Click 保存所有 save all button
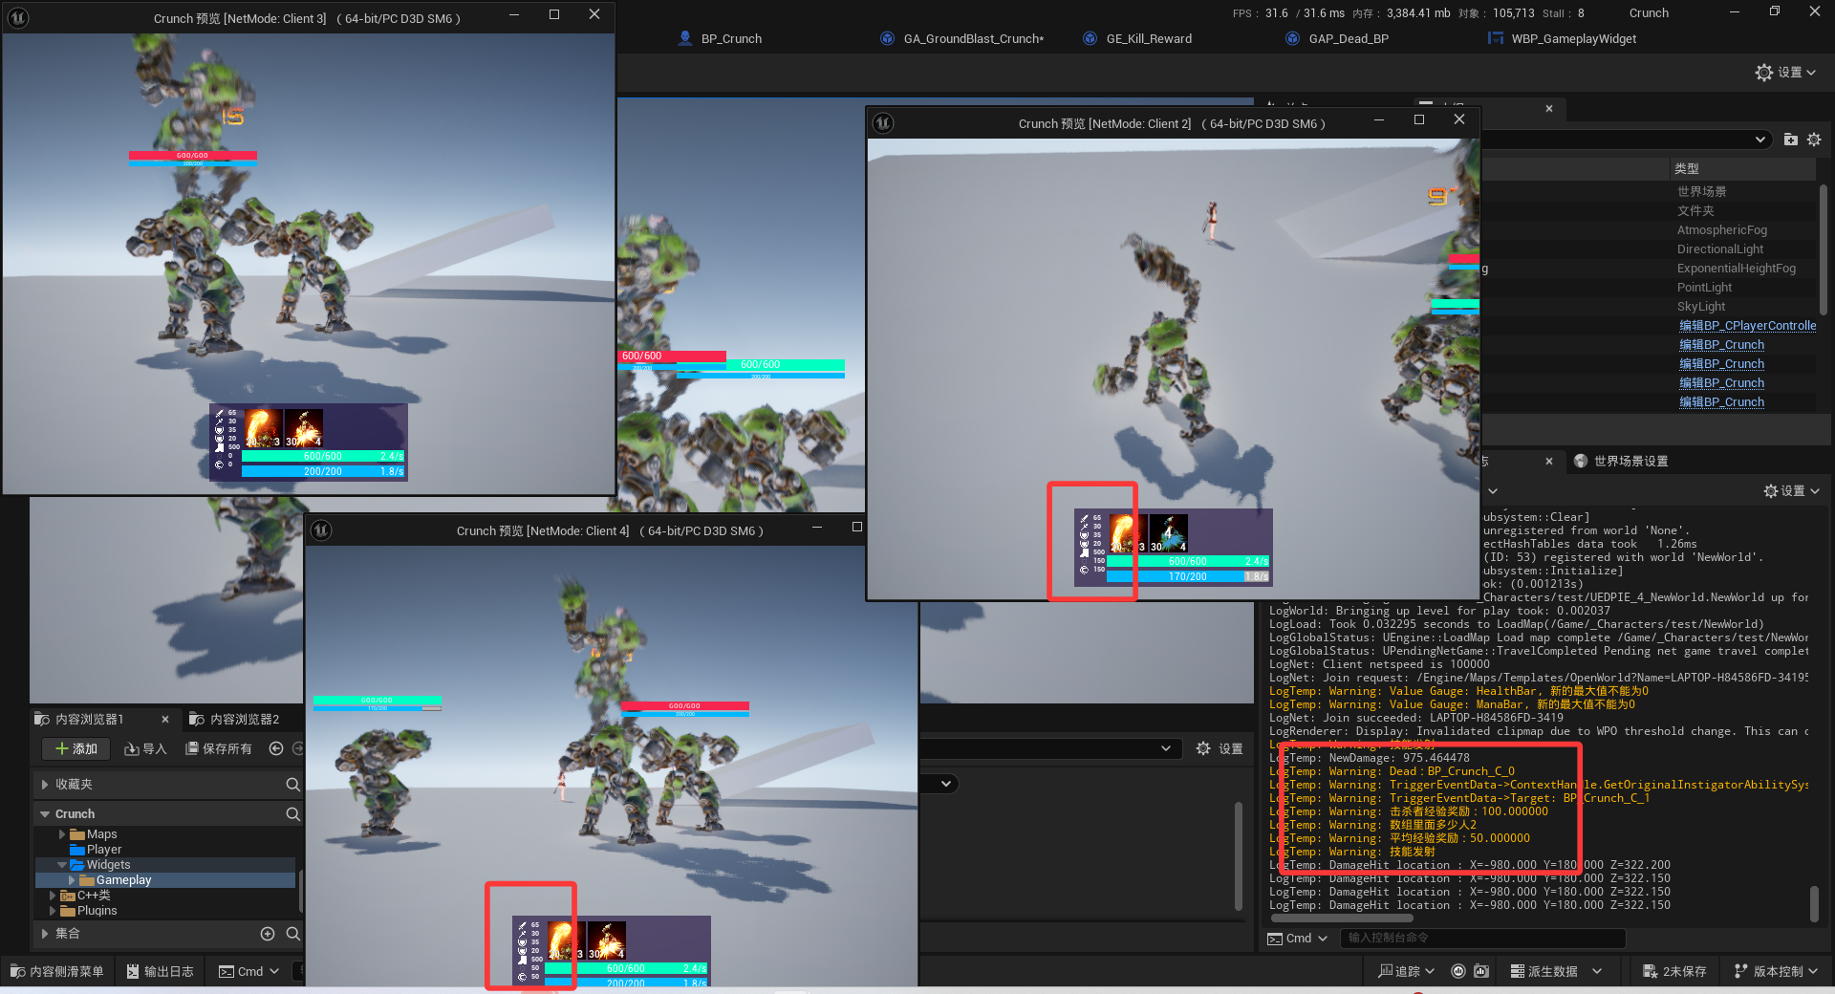 click(x=219, y=748)
